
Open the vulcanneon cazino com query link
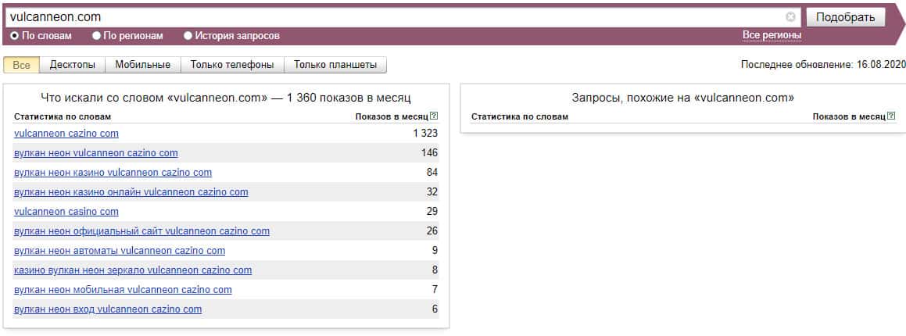coord(66,134)
